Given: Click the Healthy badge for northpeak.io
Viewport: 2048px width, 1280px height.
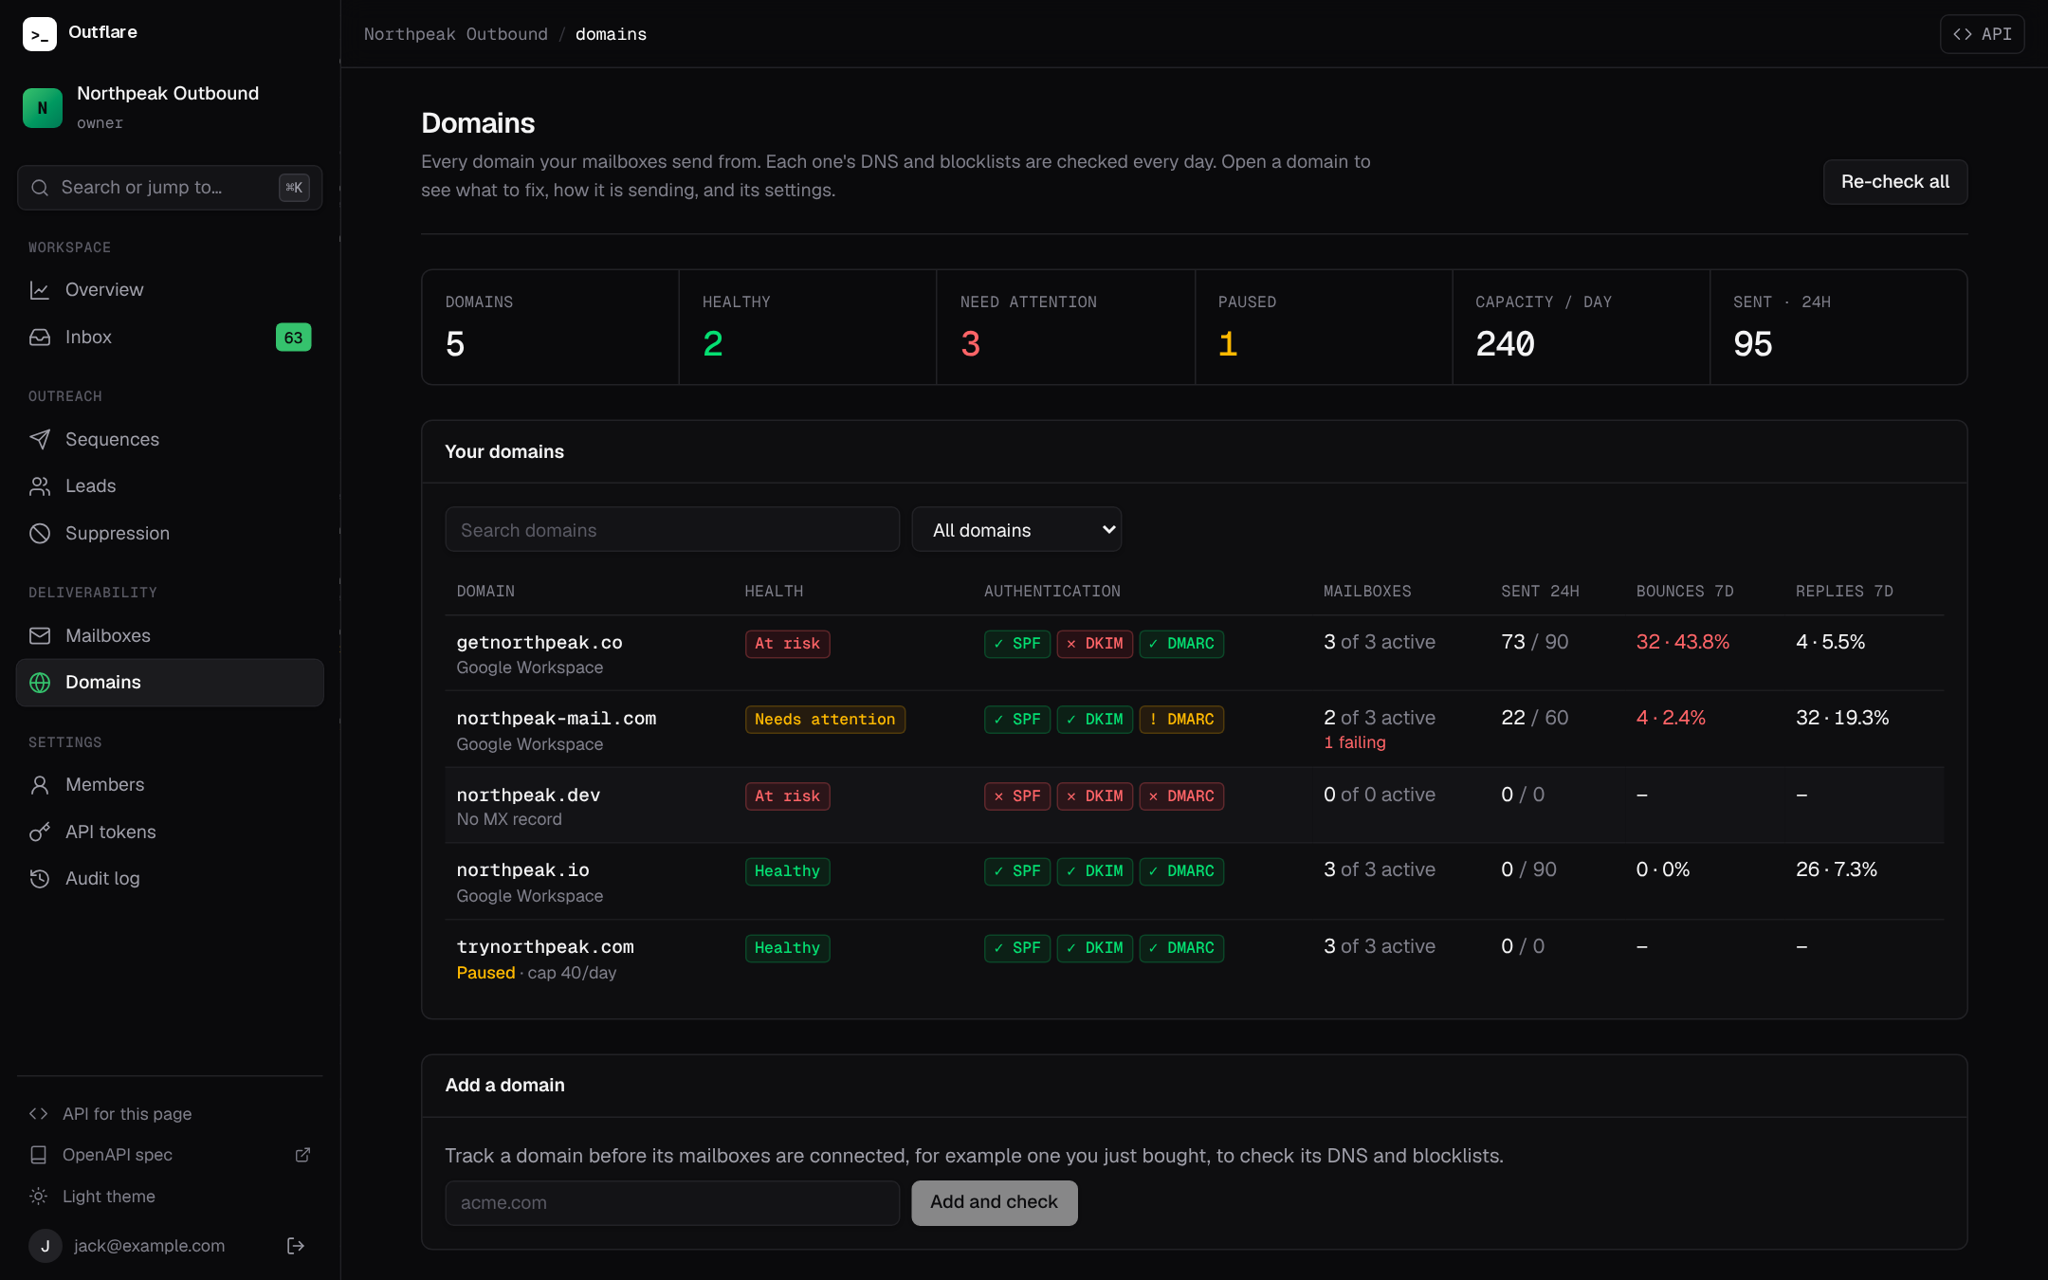Looking at the screenshot, I should pos(787,871).
